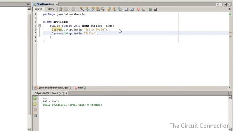Screen dimensions: 233x131
Task: Place cursor in 'package generalworkbench;' line
Action: click(x=64, y=15)
